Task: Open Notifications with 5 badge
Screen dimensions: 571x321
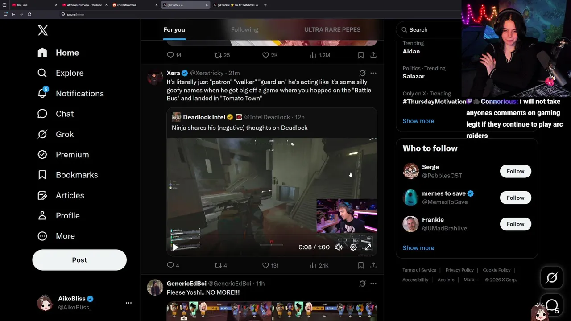Action: pos(70,94)
